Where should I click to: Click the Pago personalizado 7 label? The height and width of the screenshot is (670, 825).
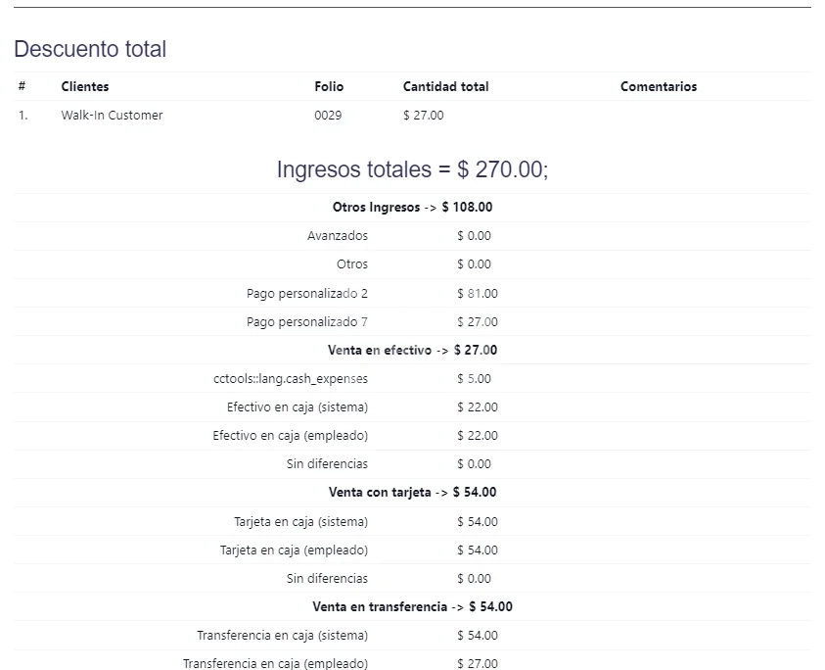pos(307,321)
